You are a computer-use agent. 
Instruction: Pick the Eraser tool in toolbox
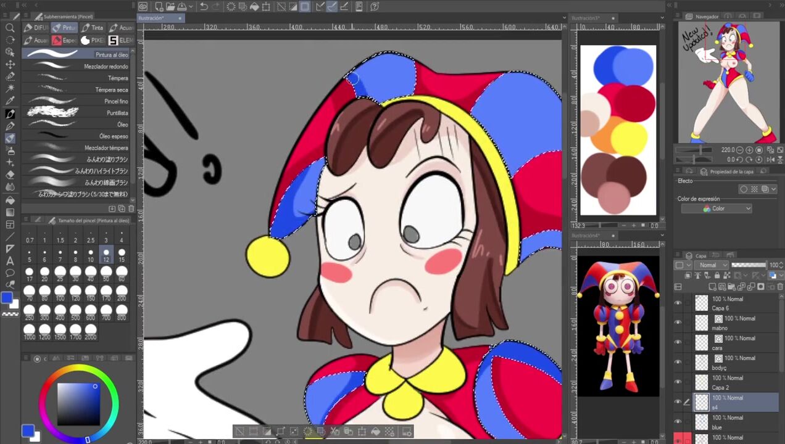click(10, 175)
